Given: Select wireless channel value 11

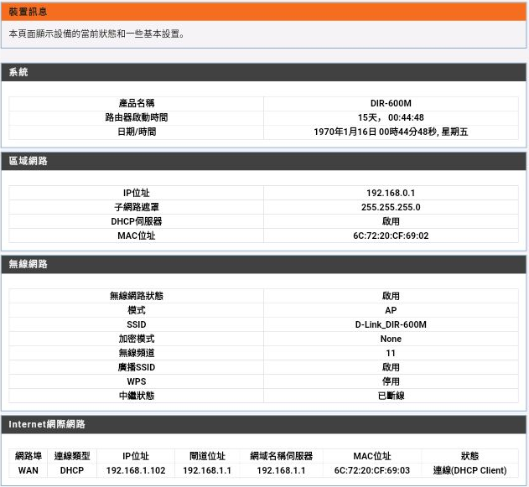Looking at the screenshot, I should point(391,353).
